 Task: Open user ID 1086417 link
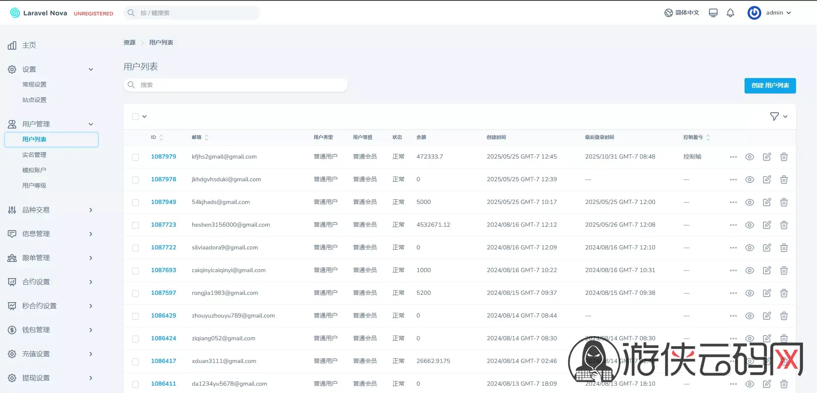pyautogui.click(x=163, y=361)
